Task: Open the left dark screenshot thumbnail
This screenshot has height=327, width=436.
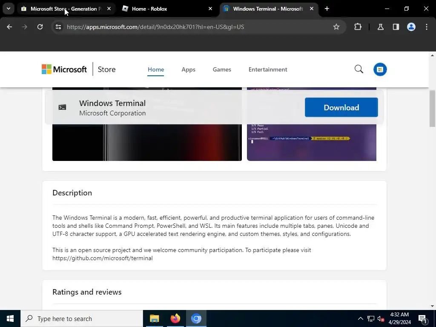Action: click(147, 143)
